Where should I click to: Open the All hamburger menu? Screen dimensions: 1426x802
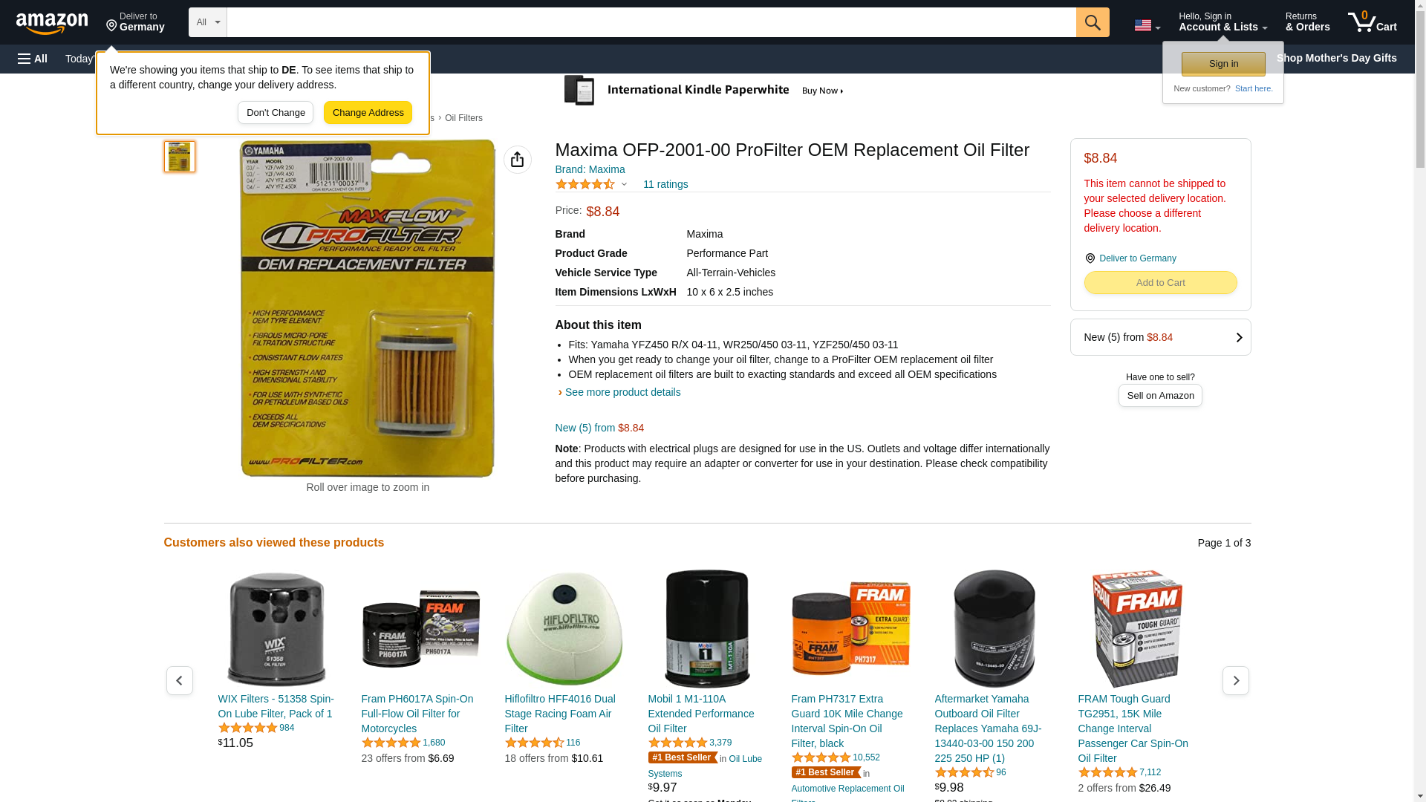click(x=33, y=59)
